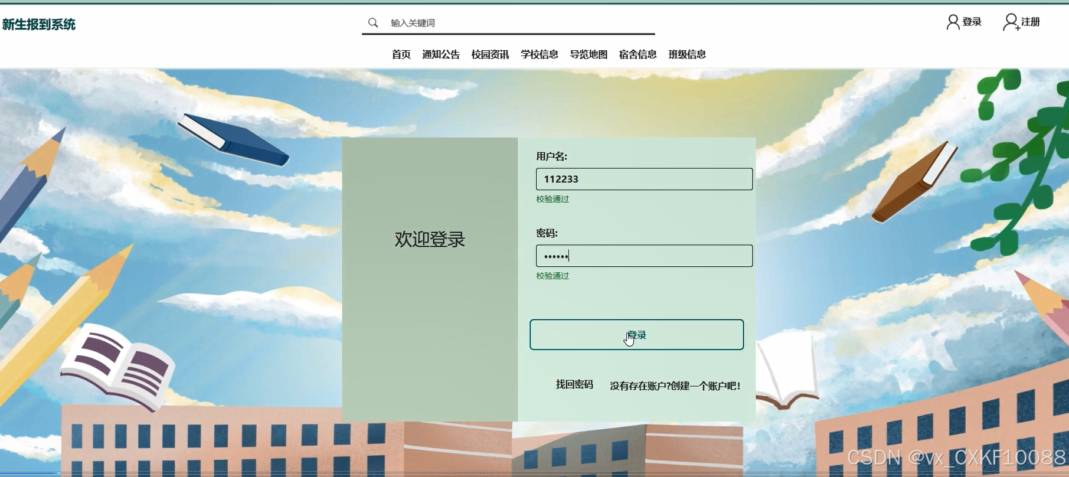Click the search magnifier icon
This screenshot has width=1069, height=477.
click(x=373, y=22)
